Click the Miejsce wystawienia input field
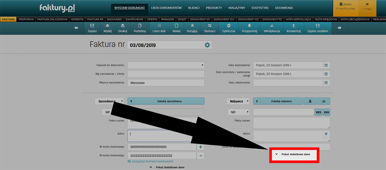The height and width of the screenshot is (170, 386). point(166,83)
